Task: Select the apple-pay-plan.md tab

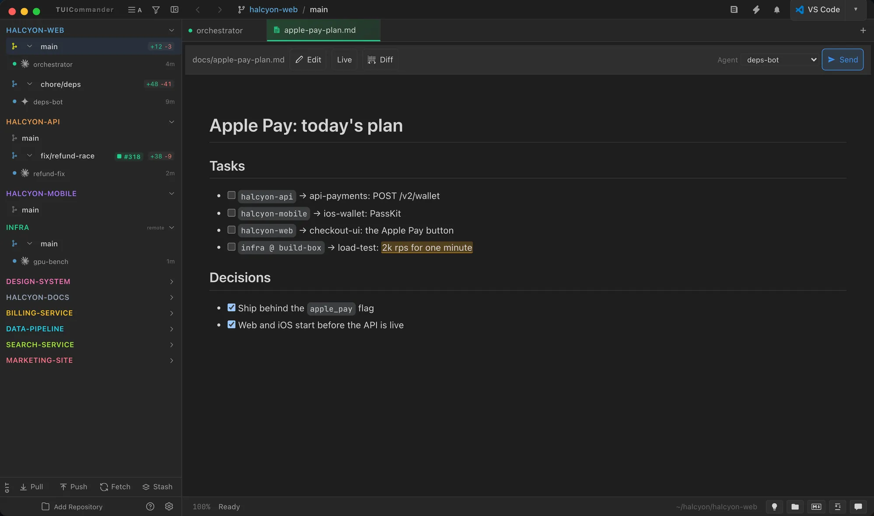Action: [323, 30]
